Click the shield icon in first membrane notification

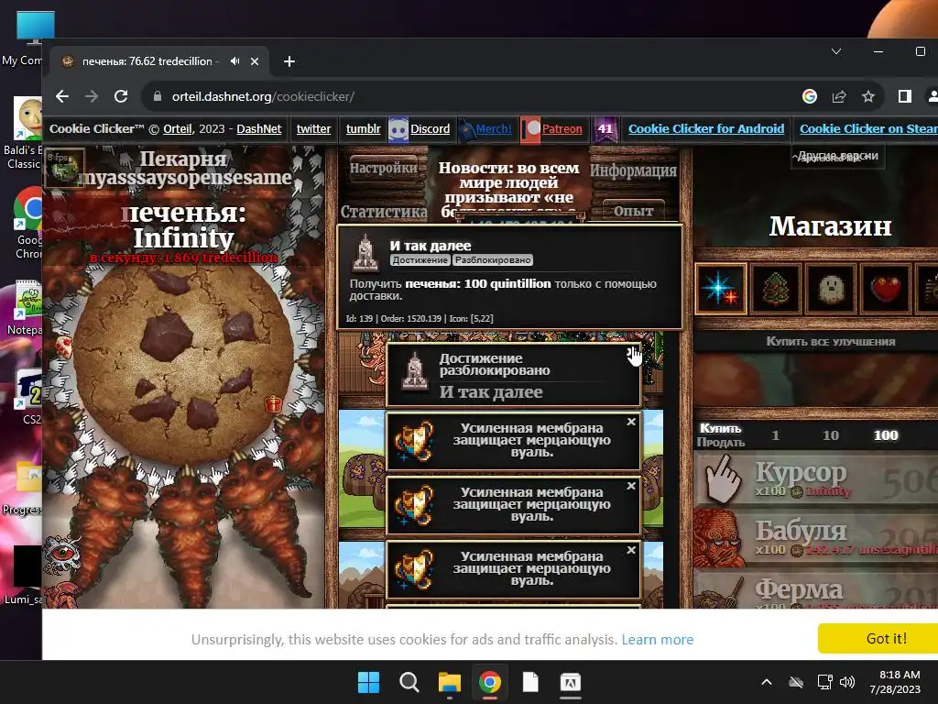coord(414,441)
